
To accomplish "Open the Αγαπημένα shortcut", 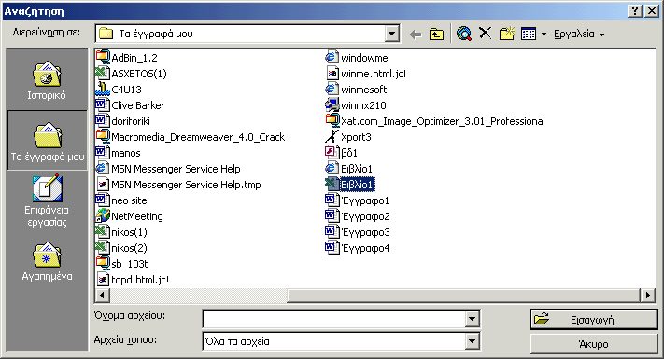I will click(x=47, y=261).
